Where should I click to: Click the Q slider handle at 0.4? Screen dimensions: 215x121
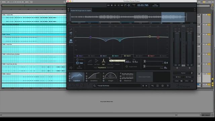tap(144, 61)
